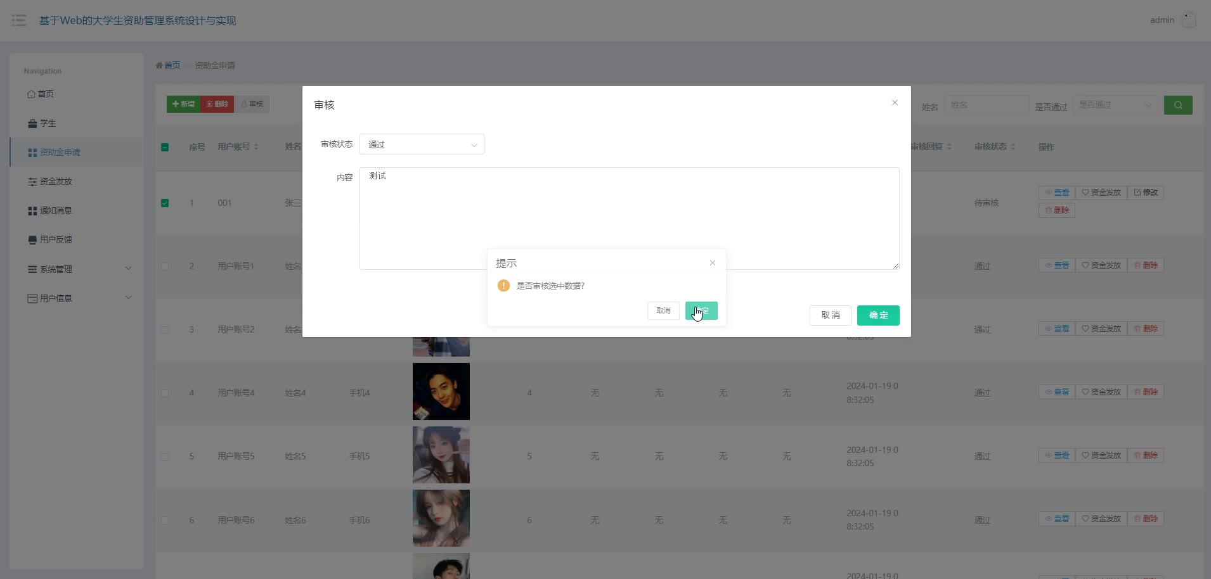This screenshot has height=579, width=1211.
Task: Open 资金发放 in the sidebar
Action: (77, 181)
